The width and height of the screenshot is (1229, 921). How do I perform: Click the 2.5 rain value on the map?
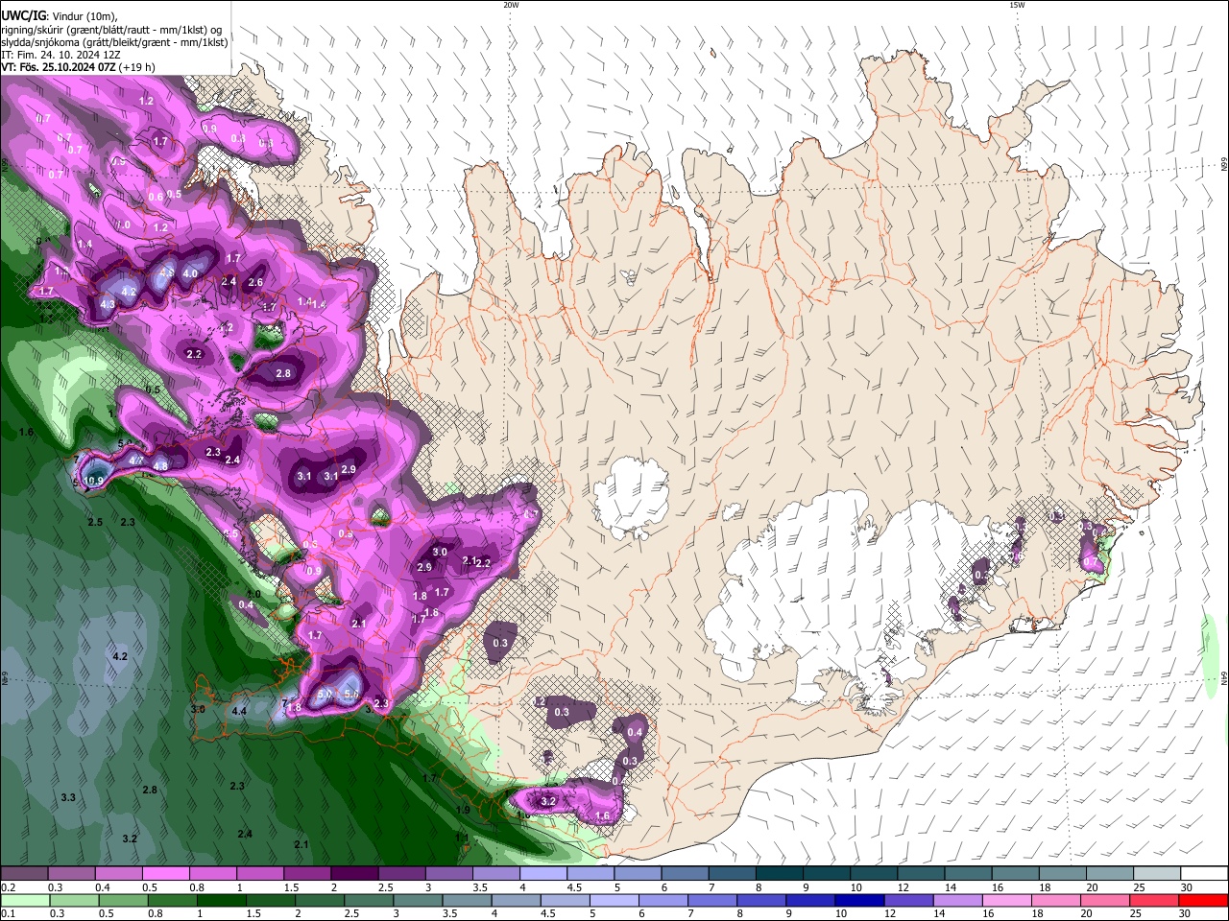click(95, 522)
